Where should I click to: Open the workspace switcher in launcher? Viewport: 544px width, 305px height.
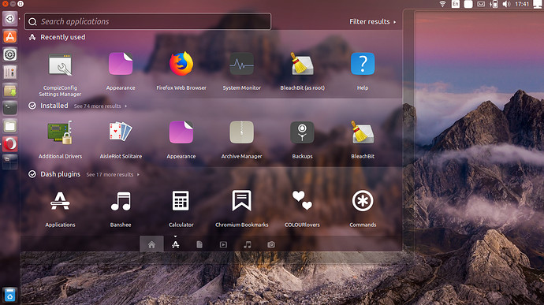(x=10, y=162)
